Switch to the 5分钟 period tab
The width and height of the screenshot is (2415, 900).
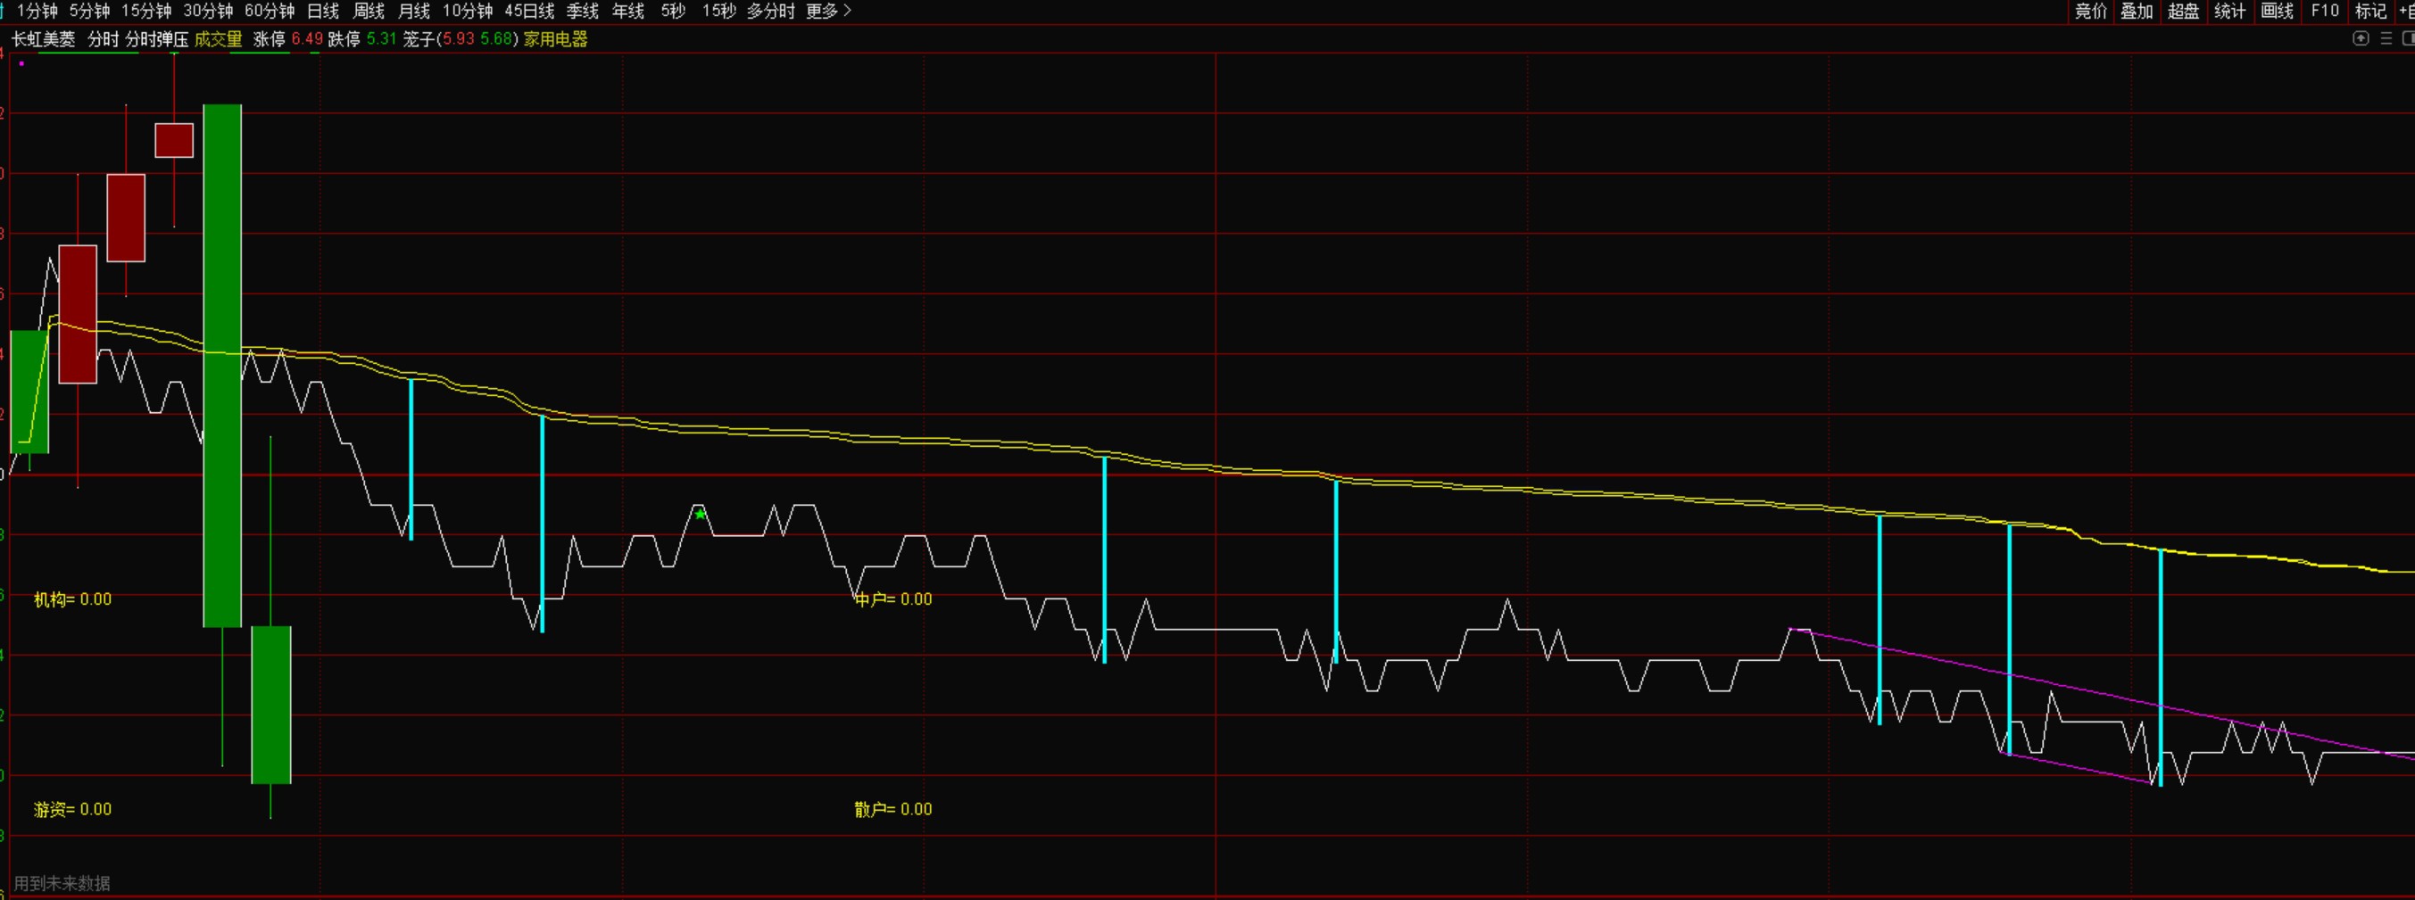(89, 12)
